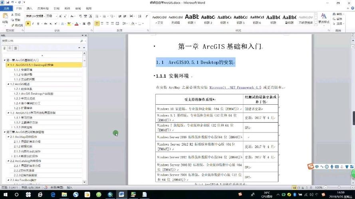The height and width of the screenshot is (199, 355).
Task: Align text right
Action: coord(107,23)
